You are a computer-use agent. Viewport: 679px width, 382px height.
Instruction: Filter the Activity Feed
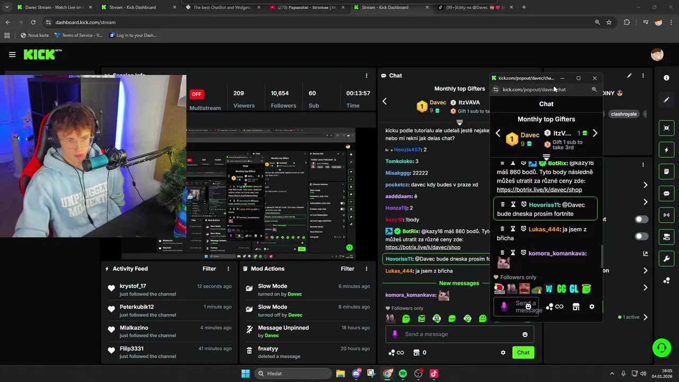tap(210, 269)
